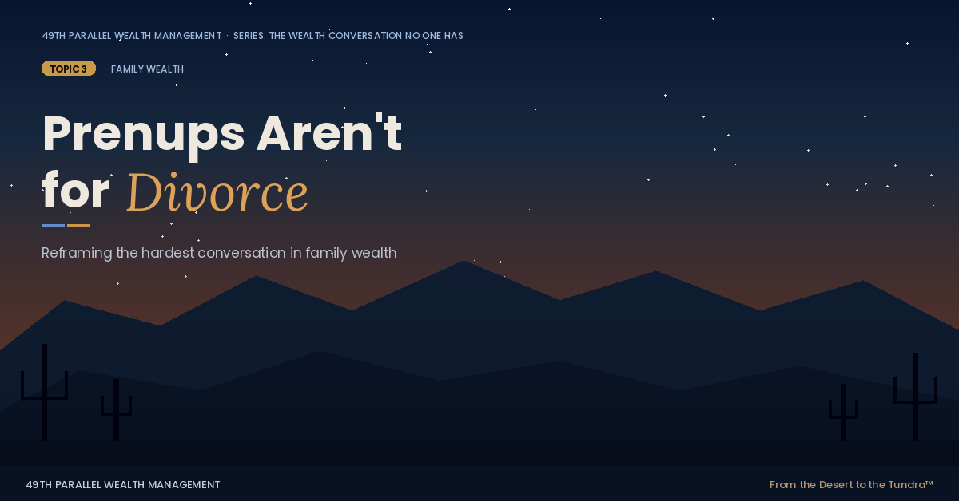This screenshot has height=501, width=959.
Task: Click the tall cactus at far left
Action: [x=44, y=391]
